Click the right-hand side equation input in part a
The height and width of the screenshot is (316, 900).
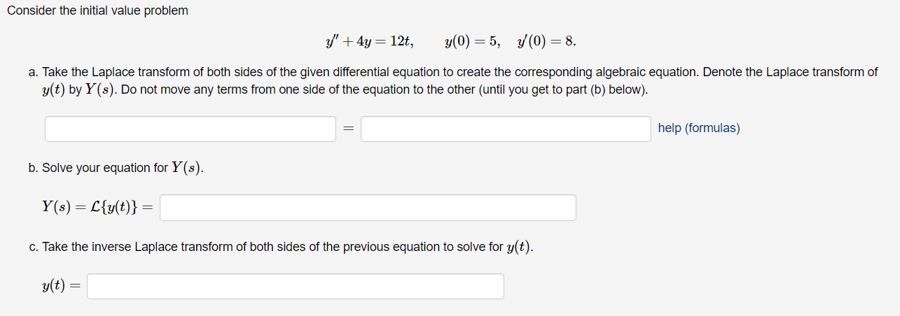pyautogui.click(x=506, y=129)
